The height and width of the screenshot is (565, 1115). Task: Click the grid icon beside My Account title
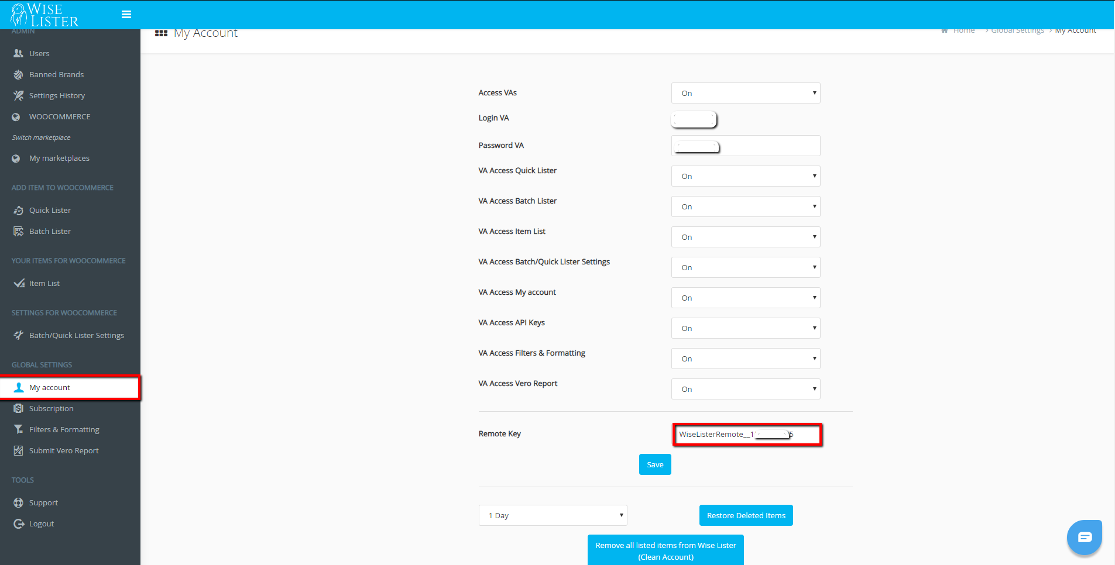[x=161, y=33]
